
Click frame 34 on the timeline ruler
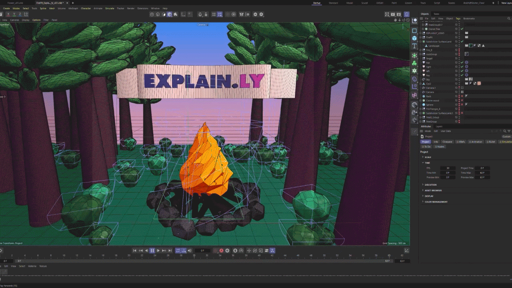tap(220, 255)
